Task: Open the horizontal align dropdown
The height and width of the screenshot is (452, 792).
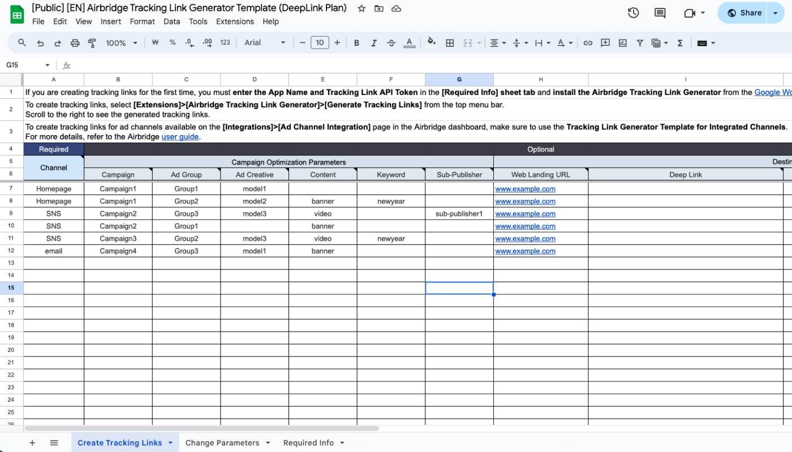Action: (498, 43)
